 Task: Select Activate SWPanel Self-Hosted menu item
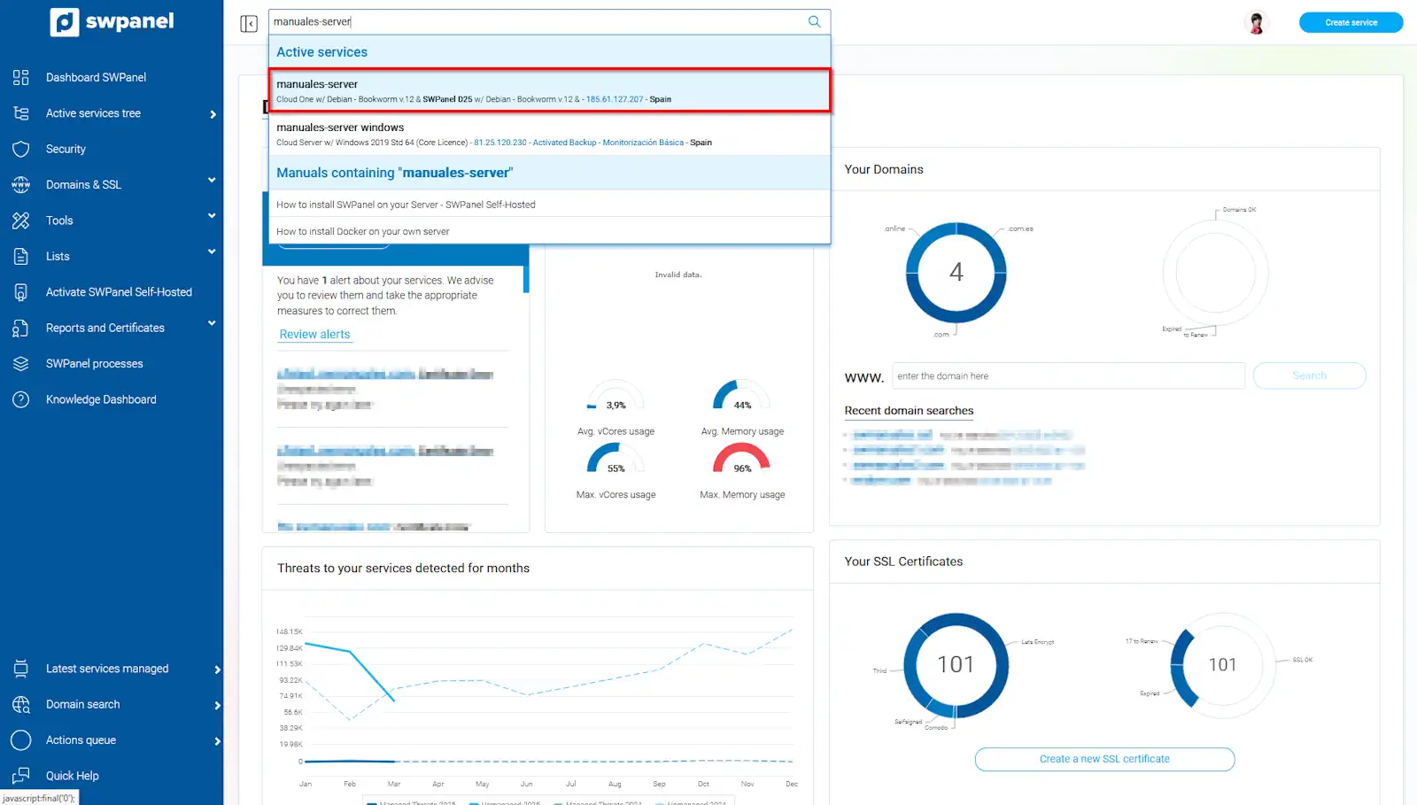pyautogui.click(x=119, y=292)
